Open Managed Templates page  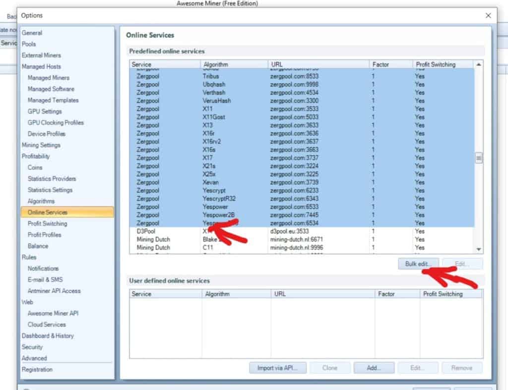pyautogui.click(x=53, y=100)
